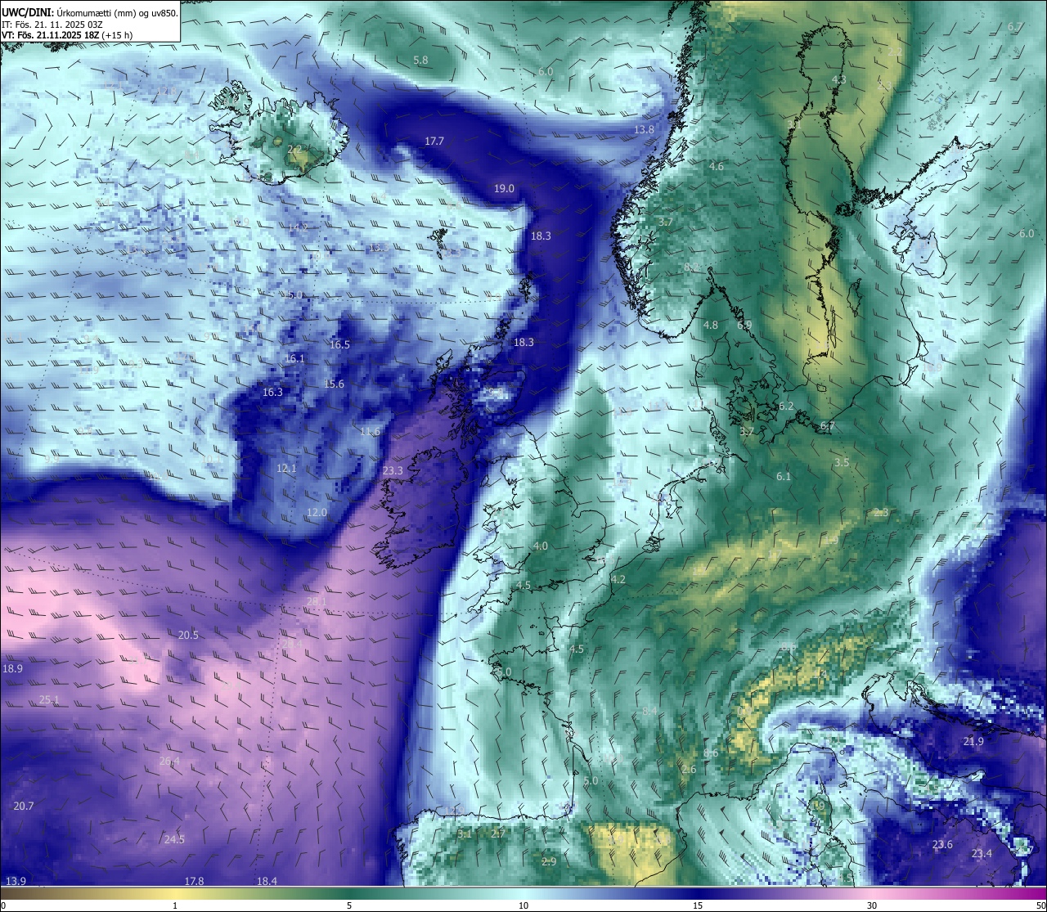Click the 15 tick label on the color scale
1047x912 pixels.
(x=698, y=905)
